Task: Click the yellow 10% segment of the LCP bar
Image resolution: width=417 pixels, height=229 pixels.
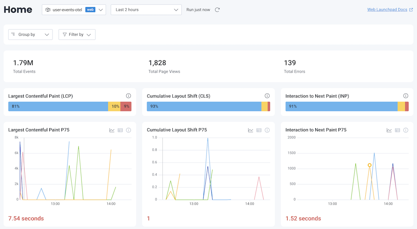Action: tap(114, 106)
